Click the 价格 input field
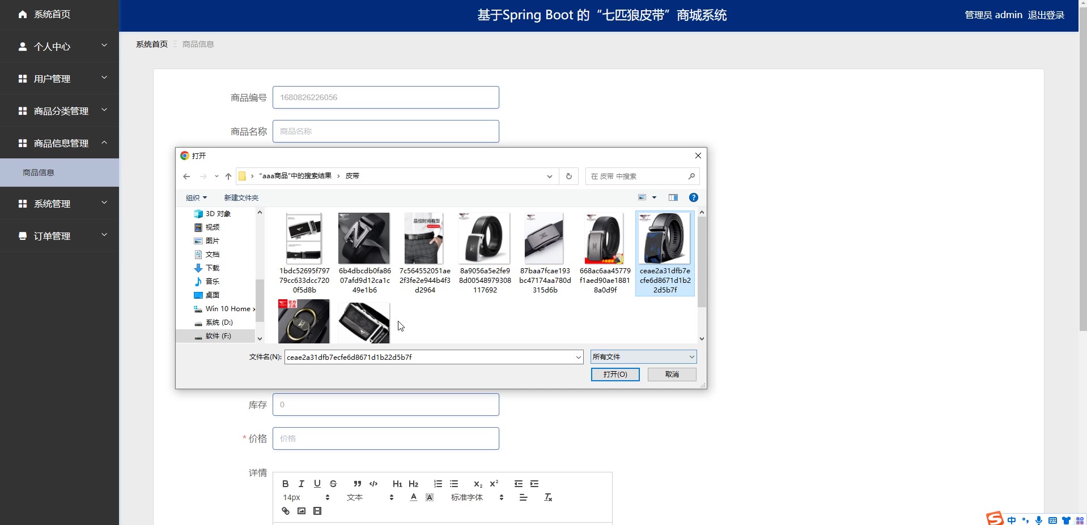1087x525 pixels. coord(386,438)
